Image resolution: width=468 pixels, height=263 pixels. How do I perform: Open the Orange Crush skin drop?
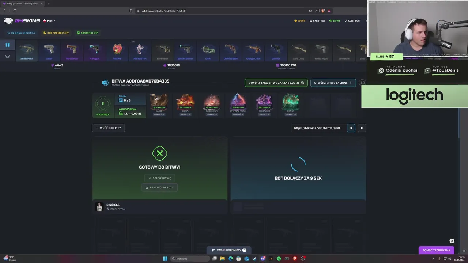point(253,51)
